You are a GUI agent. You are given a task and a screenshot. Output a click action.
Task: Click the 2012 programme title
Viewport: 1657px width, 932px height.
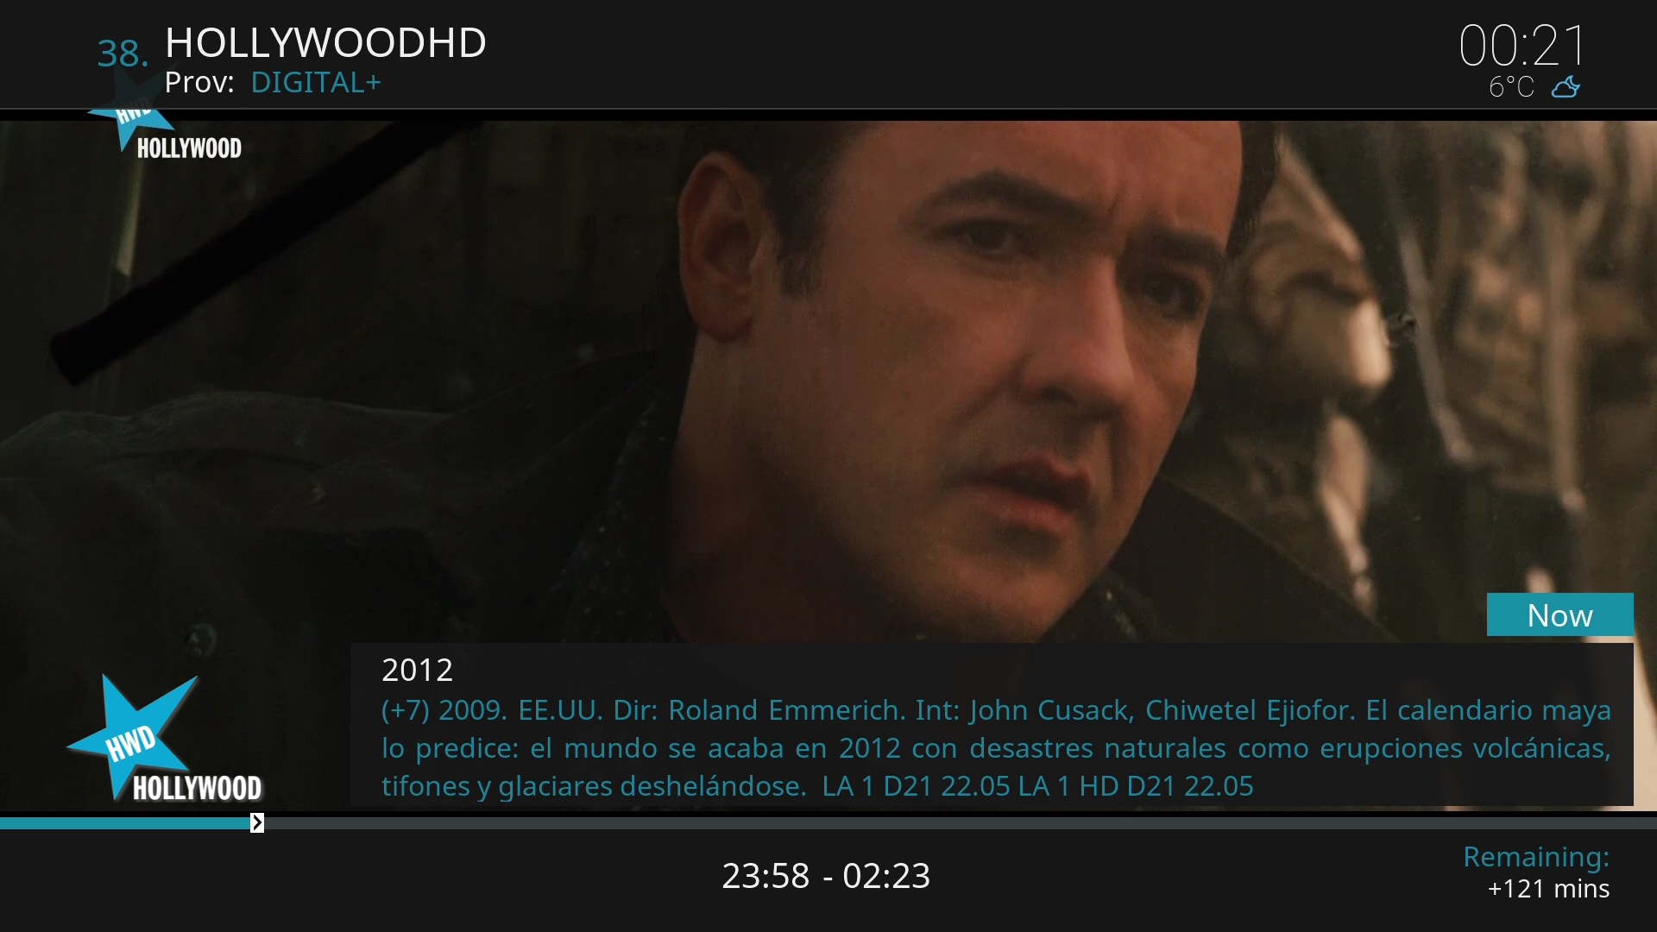(x=417, y=670)
